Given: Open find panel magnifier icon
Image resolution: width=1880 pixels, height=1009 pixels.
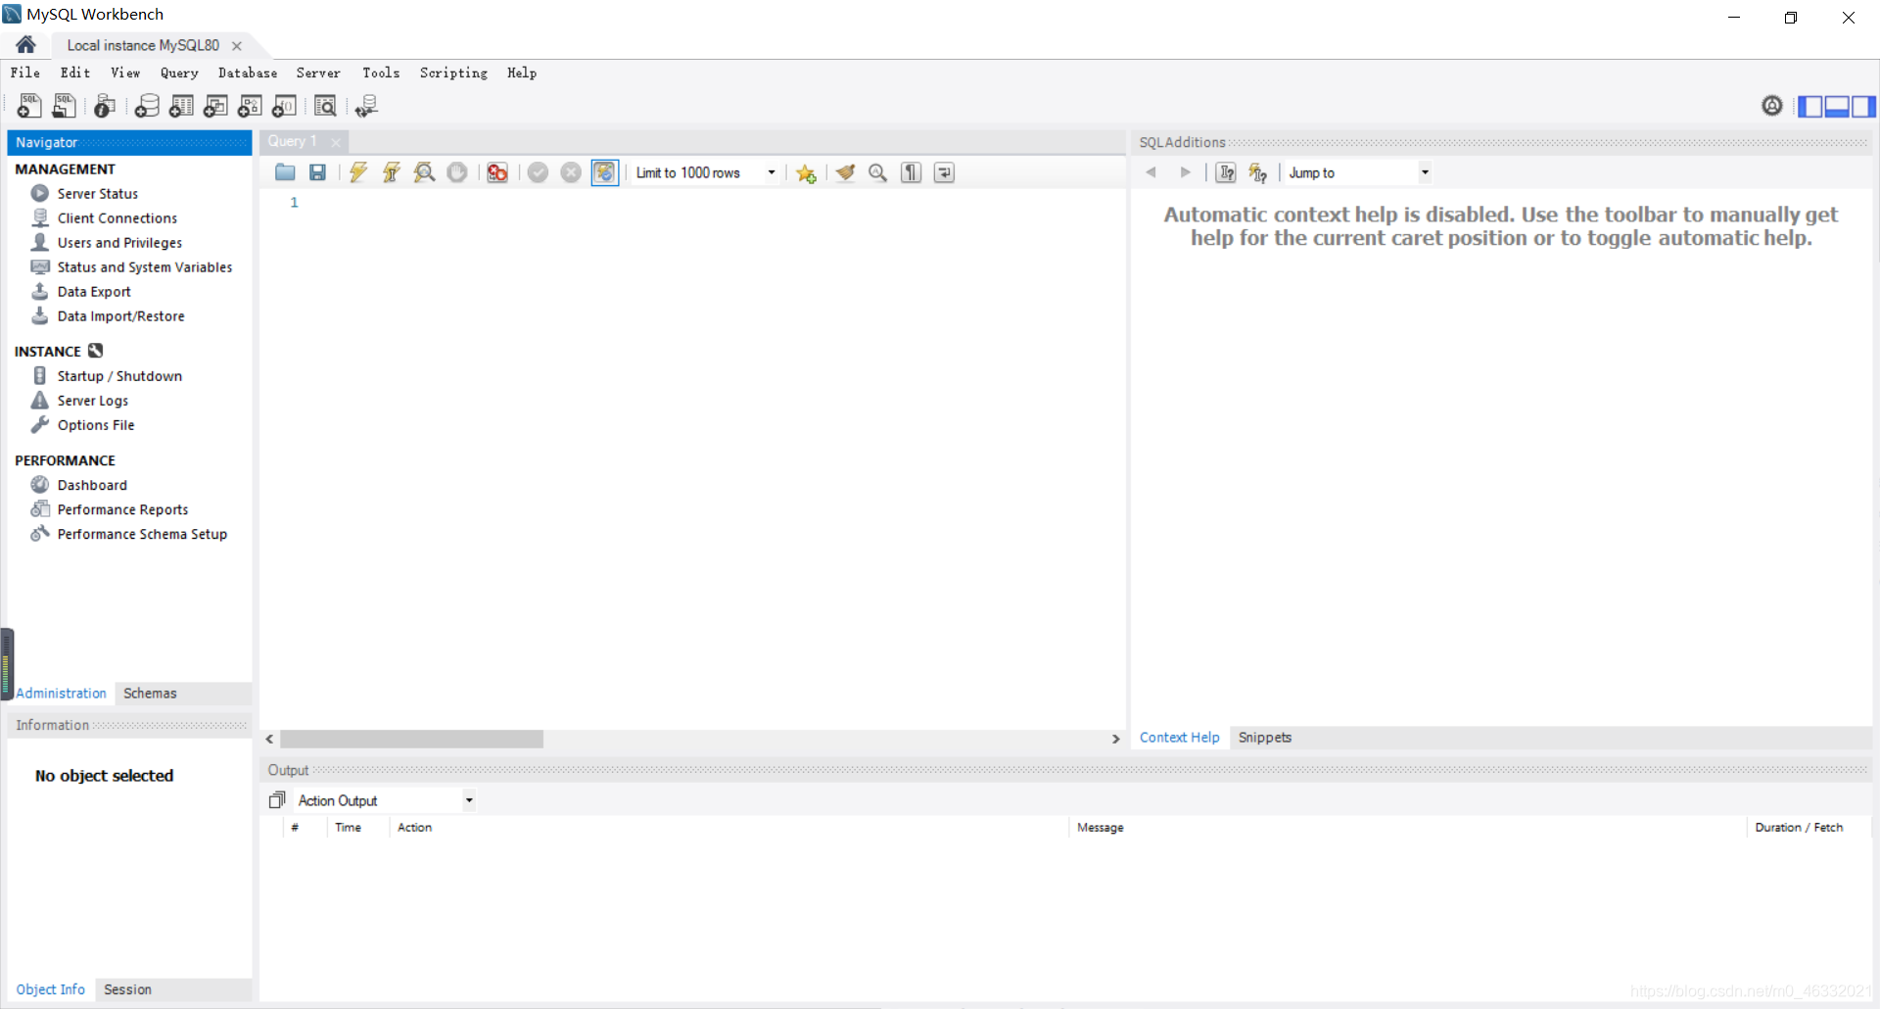Looking at the screenshot, I should [x=878, y=172].
